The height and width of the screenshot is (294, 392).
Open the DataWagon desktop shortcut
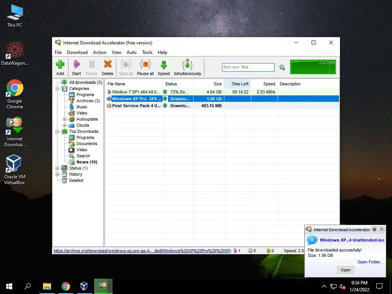[15, 53]
